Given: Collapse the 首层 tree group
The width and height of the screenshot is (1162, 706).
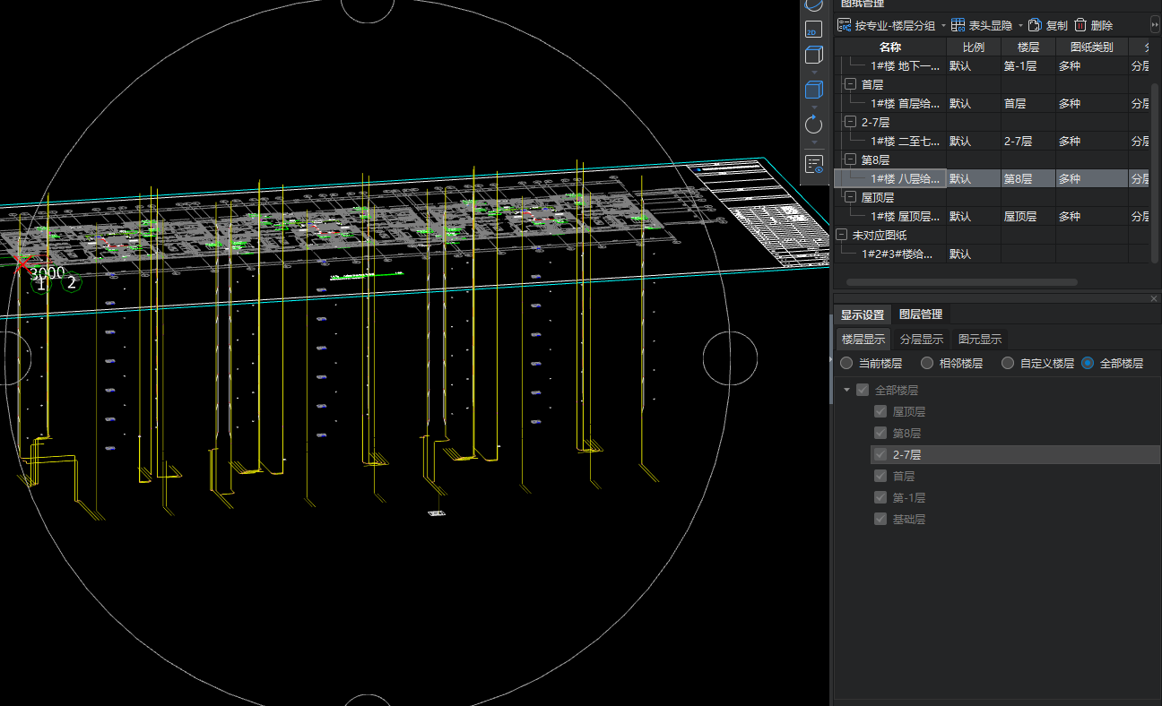Looking at the screenshot, I should tap(850, 84).
